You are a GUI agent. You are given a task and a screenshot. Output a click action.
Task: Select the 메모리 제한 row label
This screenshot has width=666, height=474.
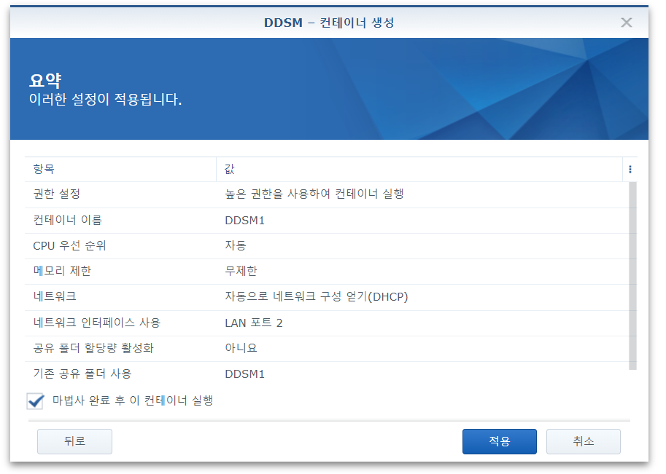63,271
